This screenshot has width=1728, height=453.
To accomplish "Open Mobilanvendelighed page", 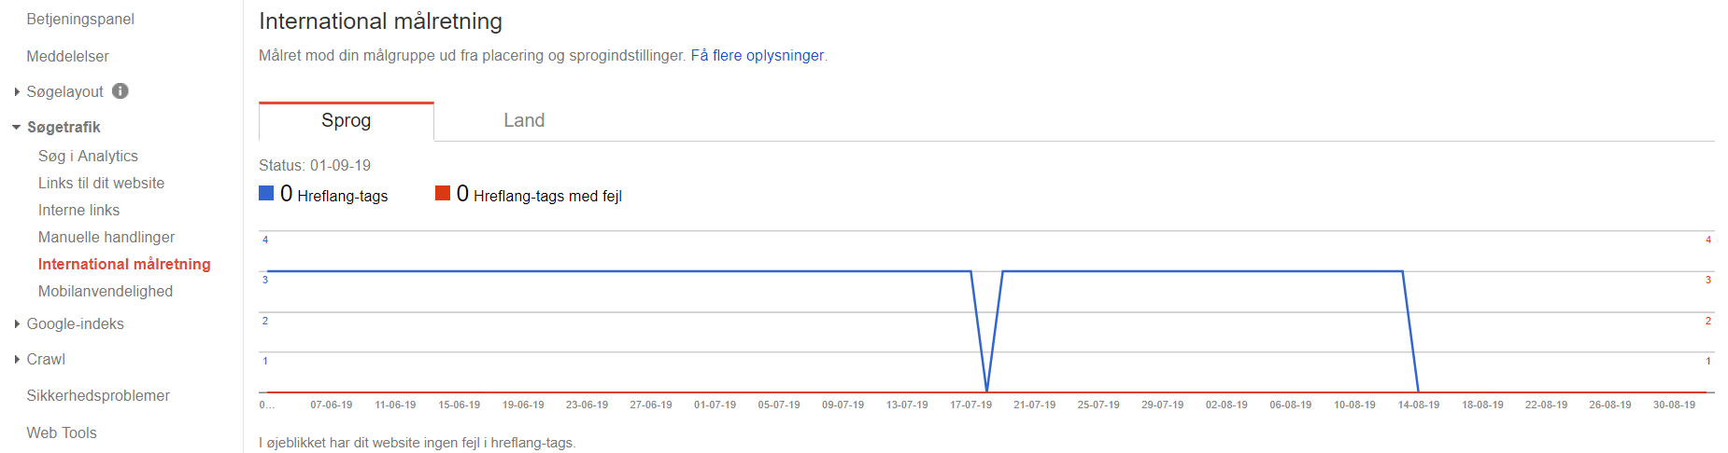I will (106, 292).
